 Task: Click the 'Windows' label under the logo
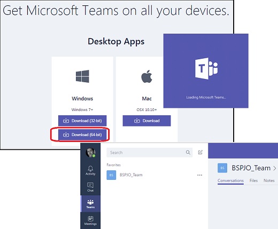click(82, 99)
